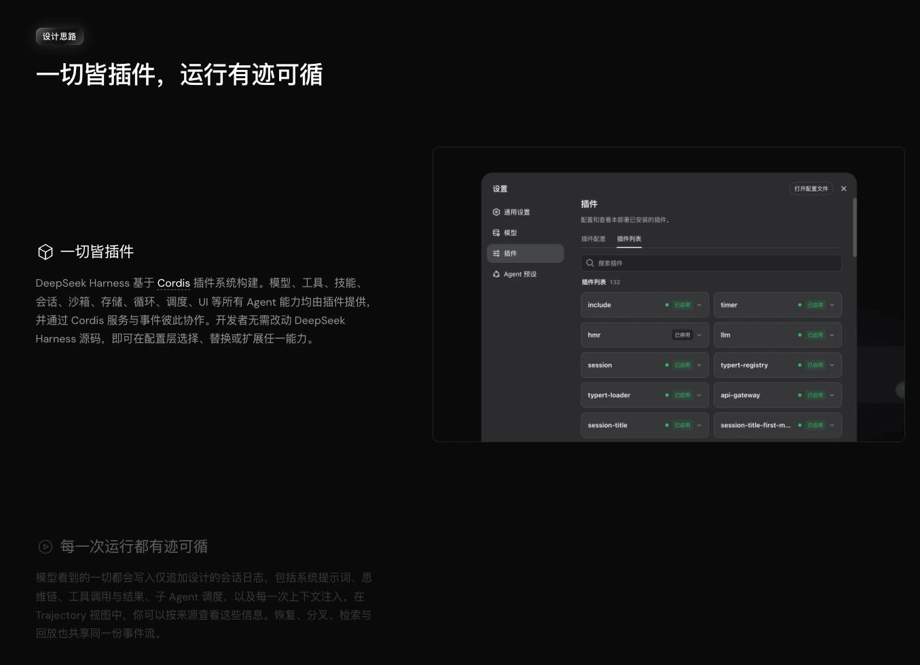
Task: Click the llm plugin name
Action: pos(725,335)
